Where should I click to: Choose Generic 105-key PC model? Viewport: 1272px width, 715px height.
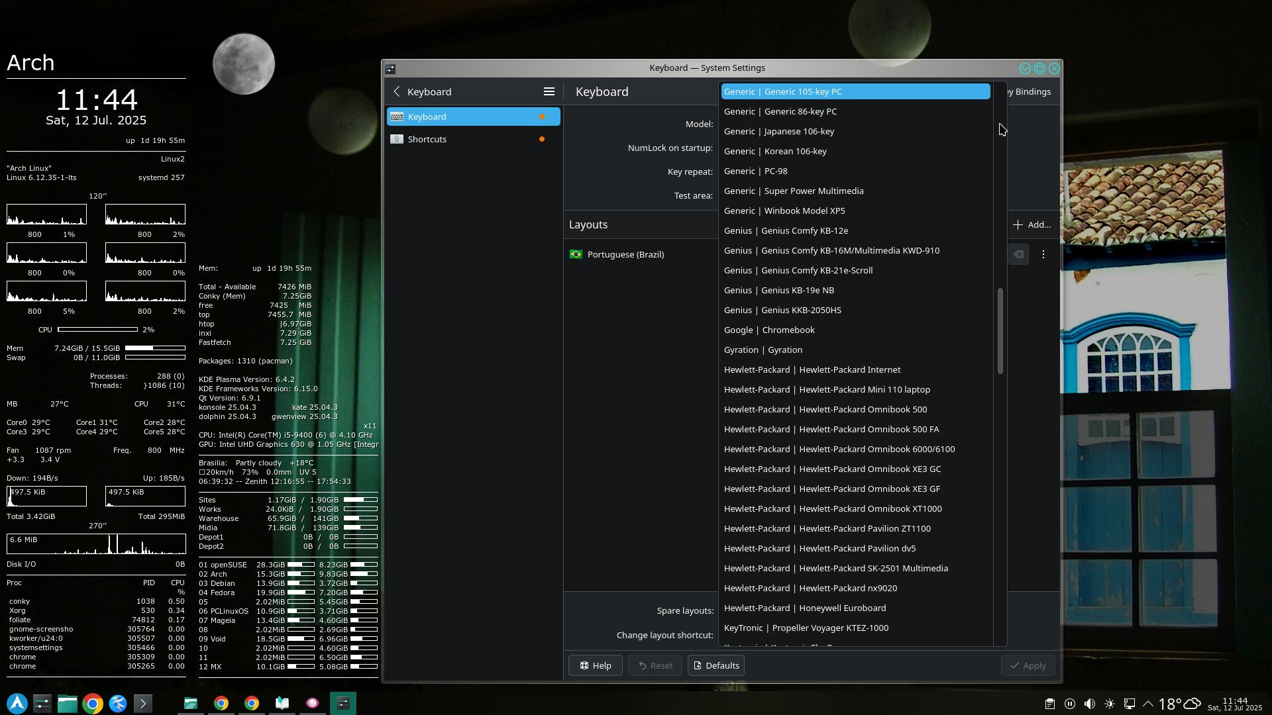tap(855, 91)
